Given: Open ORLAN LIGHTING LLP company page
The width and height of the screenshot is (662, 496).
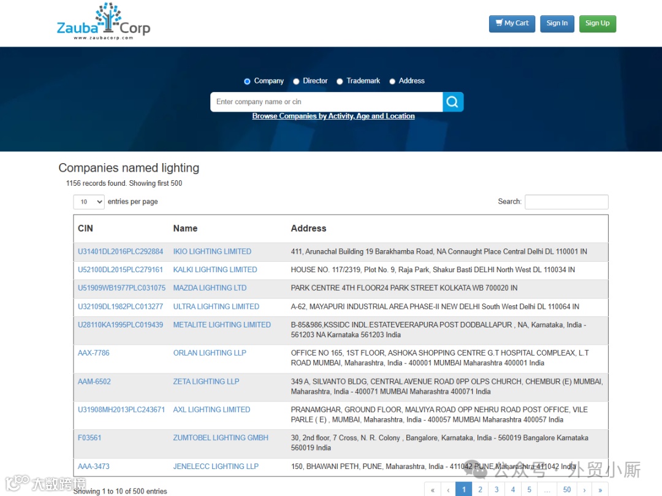Looking at the screenshot, I should tap(210, 353).
